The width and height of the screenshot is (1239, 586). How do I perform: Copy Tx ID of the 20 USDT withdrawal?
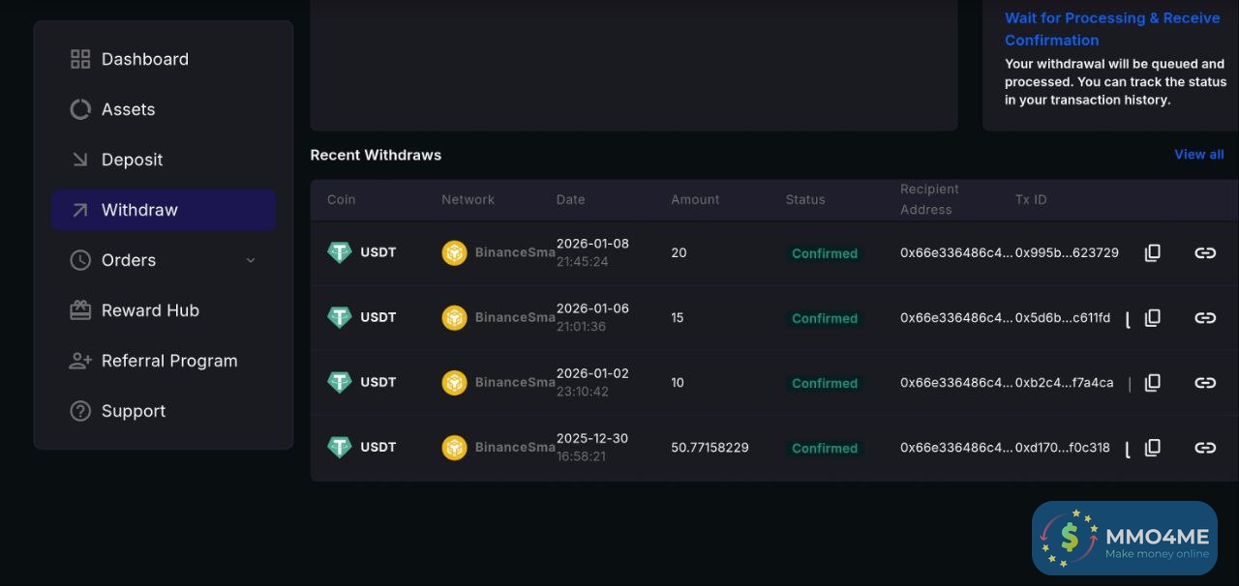tap(1152, 253)
